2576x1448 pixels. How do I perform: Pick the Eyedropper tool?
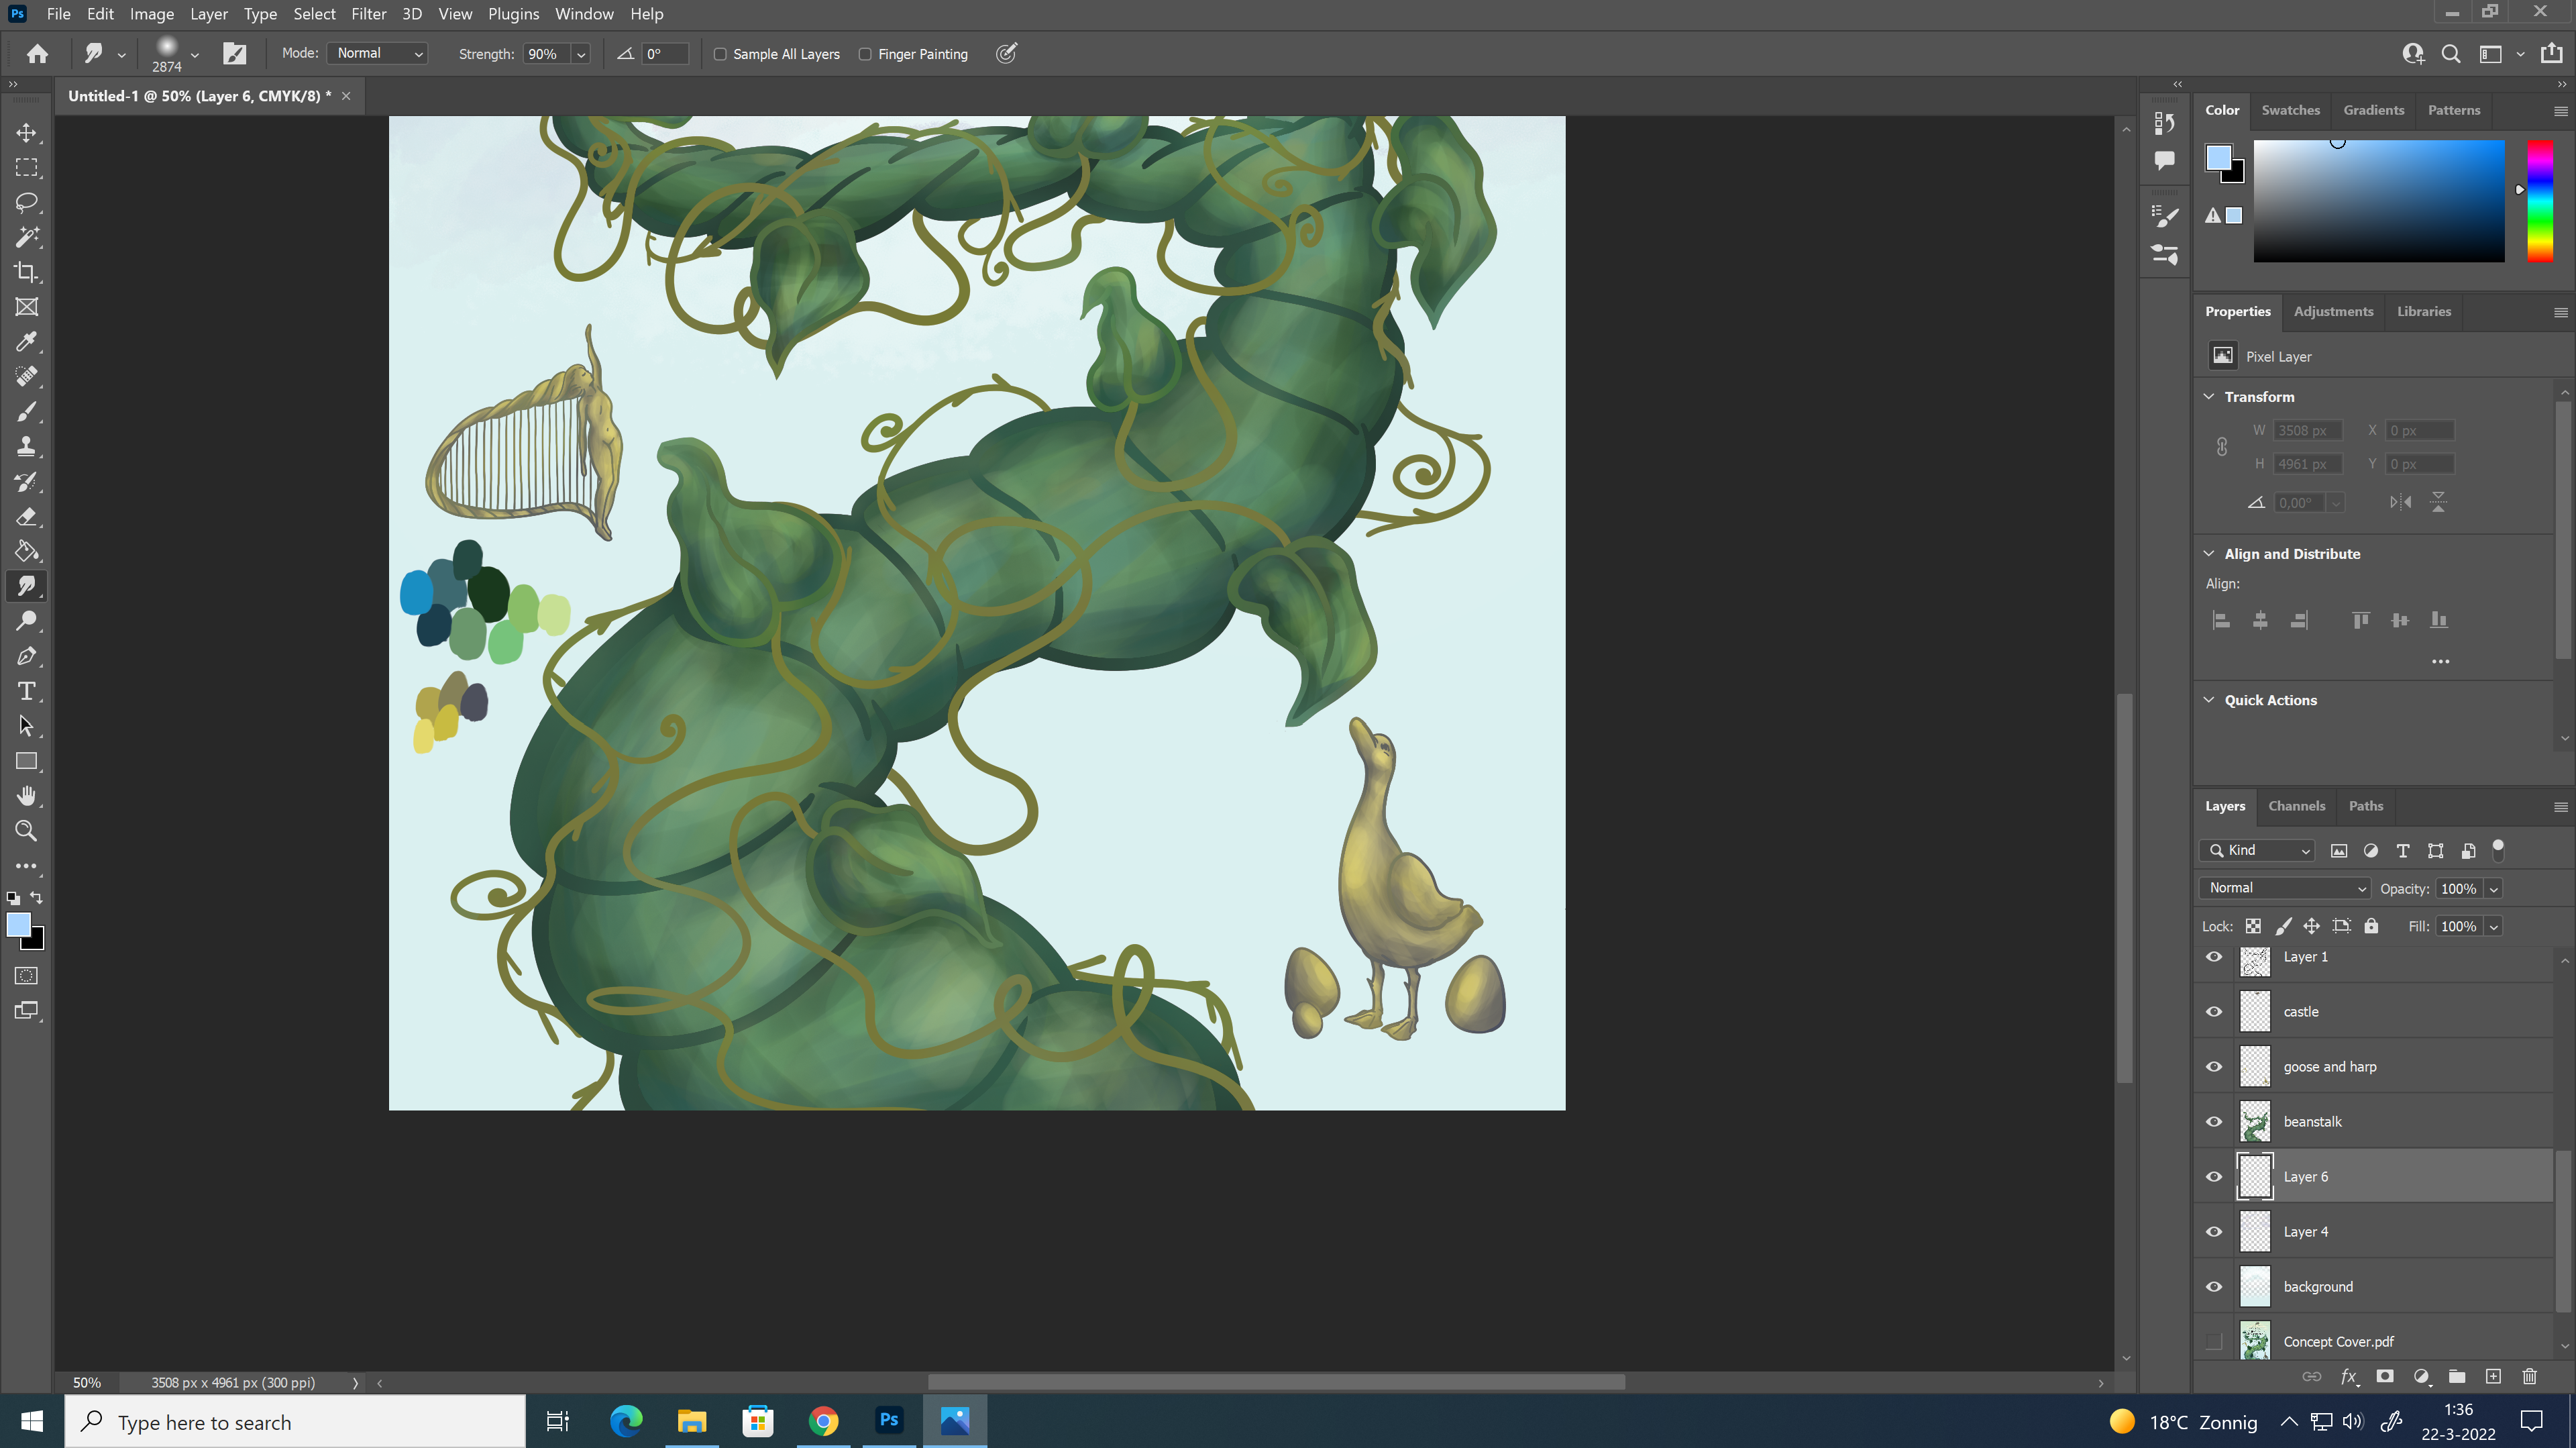tap(27, 342)
